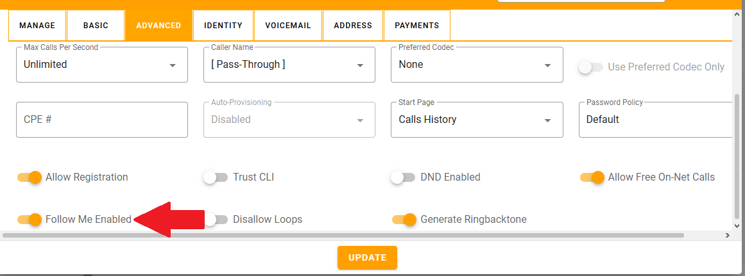Expand the Start Page Calls History dropdown
745x276 pixels.
[x=477, y=120]
